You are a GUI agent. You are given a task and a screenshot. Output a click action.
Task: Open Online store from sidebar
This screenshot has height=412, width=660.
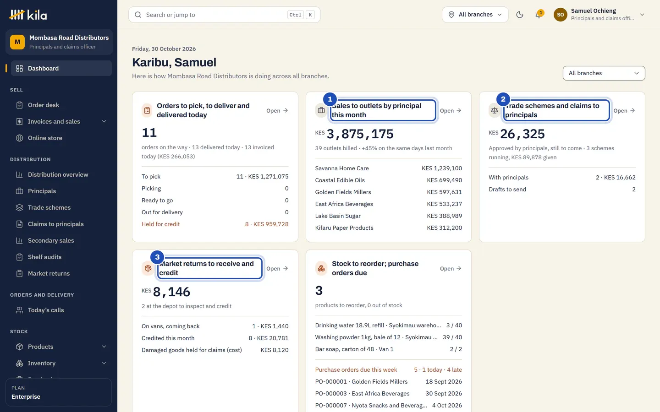(x=61, y=138)
